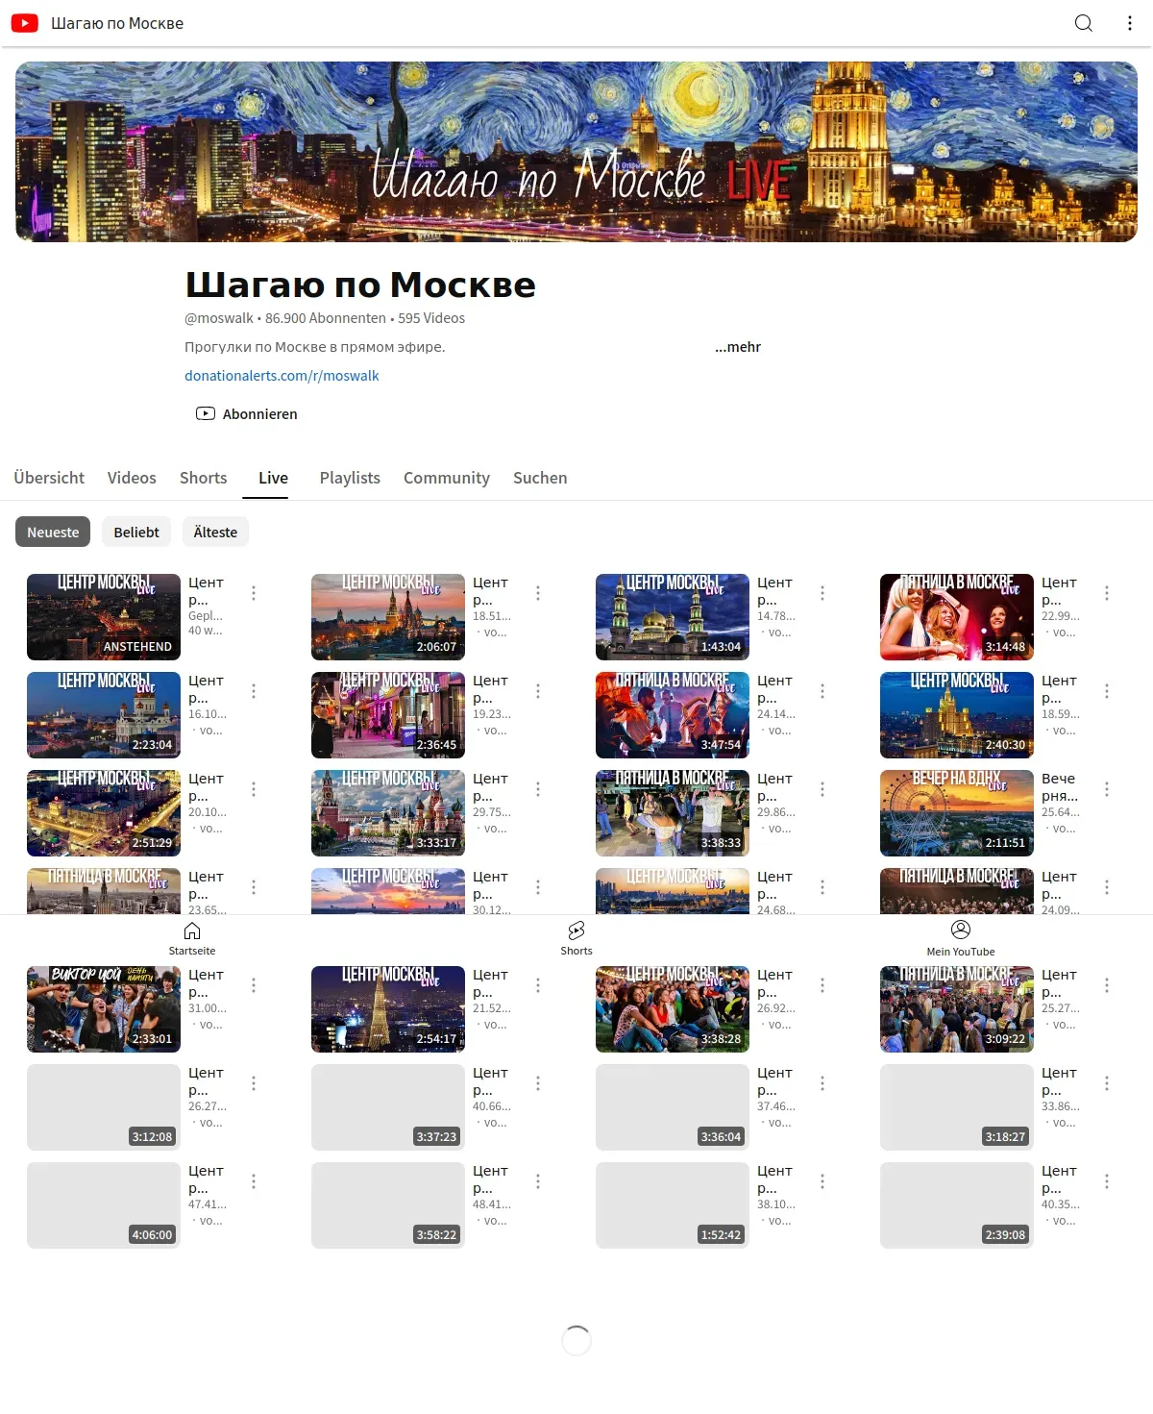Image resolution: width=1153 pixels, height=1414 pixels.
Task: Open options menu for 2:06:07 video
Action: (538, 593)
